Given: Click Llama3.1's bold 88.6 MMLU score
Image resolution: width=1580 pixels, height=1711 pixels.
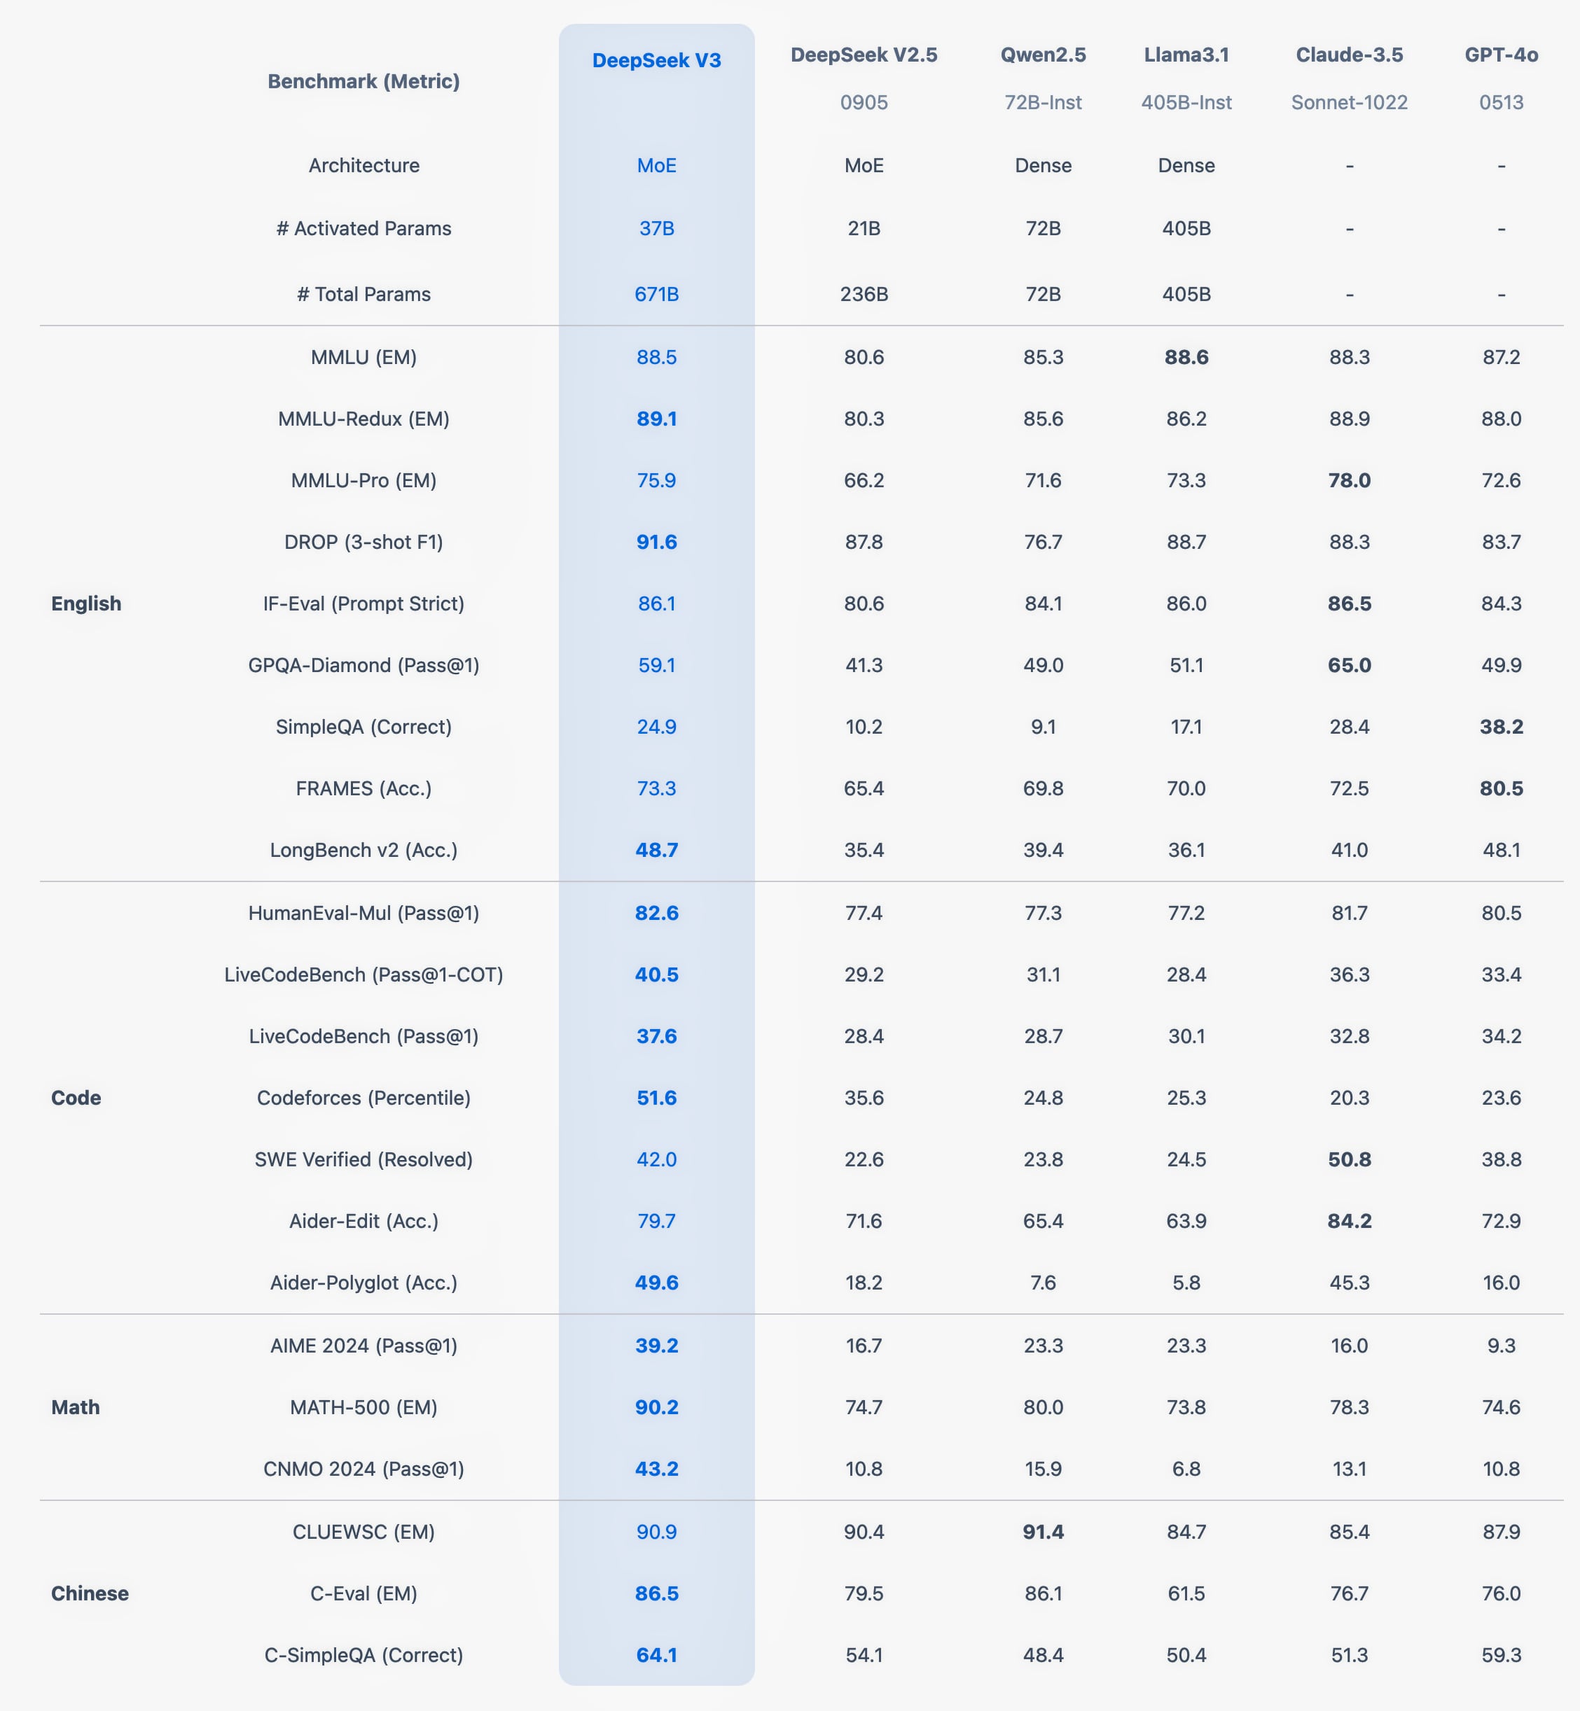Looking at the screenshot, I should click(x=1186, y=357).
